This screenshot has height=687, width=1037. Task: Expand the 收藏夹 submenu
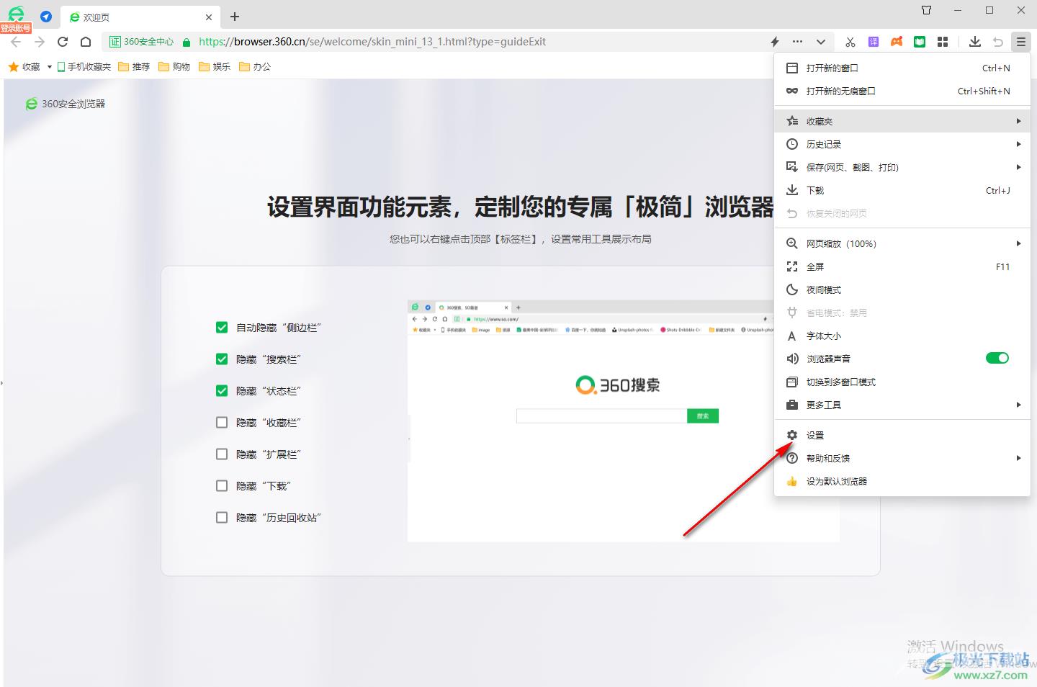pyautogui.click(x=902, y=121)
